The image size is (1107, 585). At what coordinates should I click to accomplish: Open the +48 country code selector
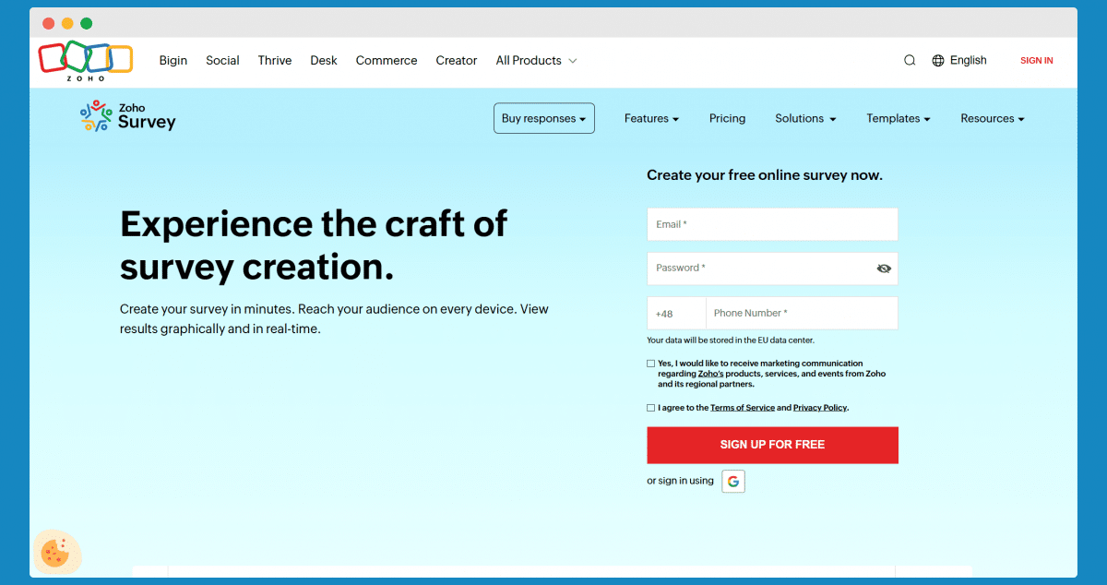[x=676, y=313]
